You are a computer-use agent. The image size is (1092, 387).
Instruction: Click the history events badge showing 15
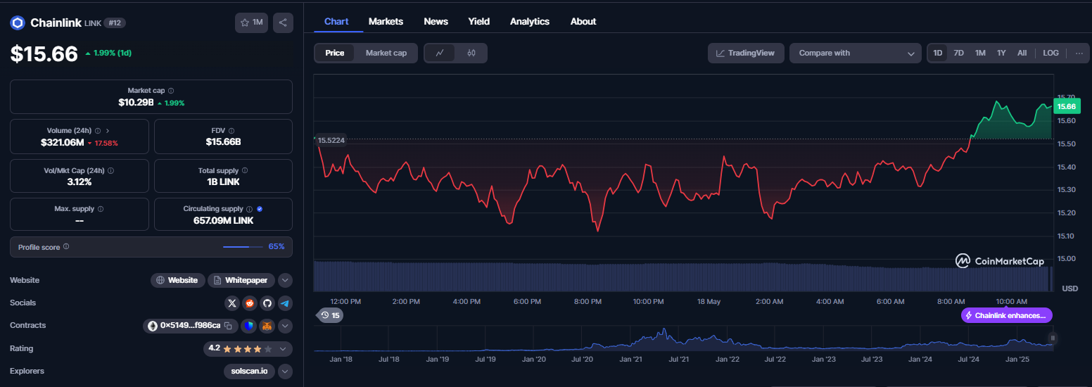(x=330, y=315)
